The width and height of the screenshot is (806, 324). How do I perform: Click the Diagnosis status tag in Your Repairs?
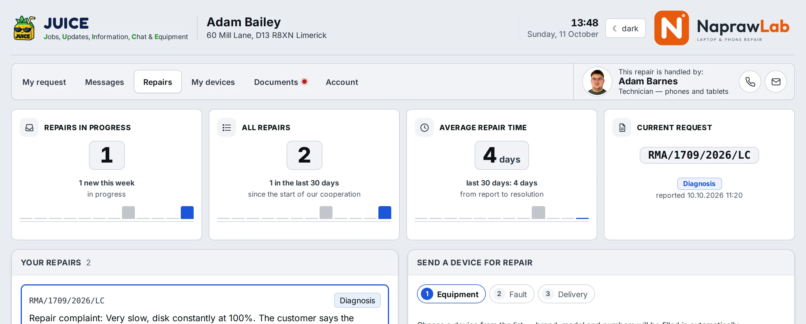[x=357, y=300]
